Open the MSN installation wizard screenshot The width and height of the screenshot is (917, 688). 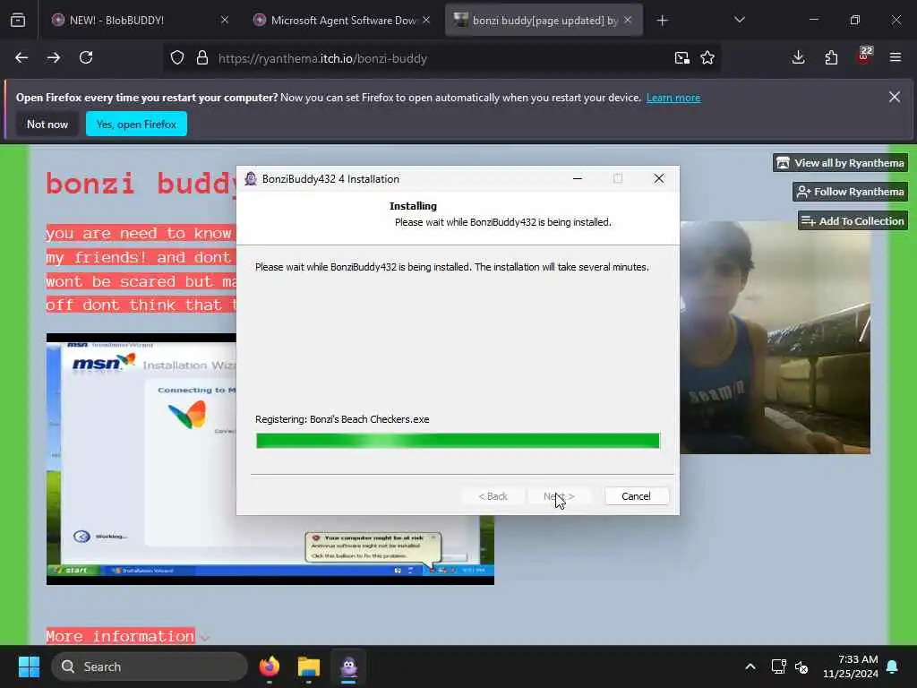tap(141, 459)
